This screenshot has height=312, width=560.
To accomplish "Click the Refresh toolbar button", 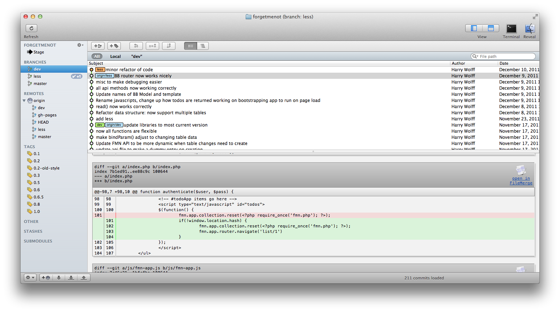I will (31, 28).
